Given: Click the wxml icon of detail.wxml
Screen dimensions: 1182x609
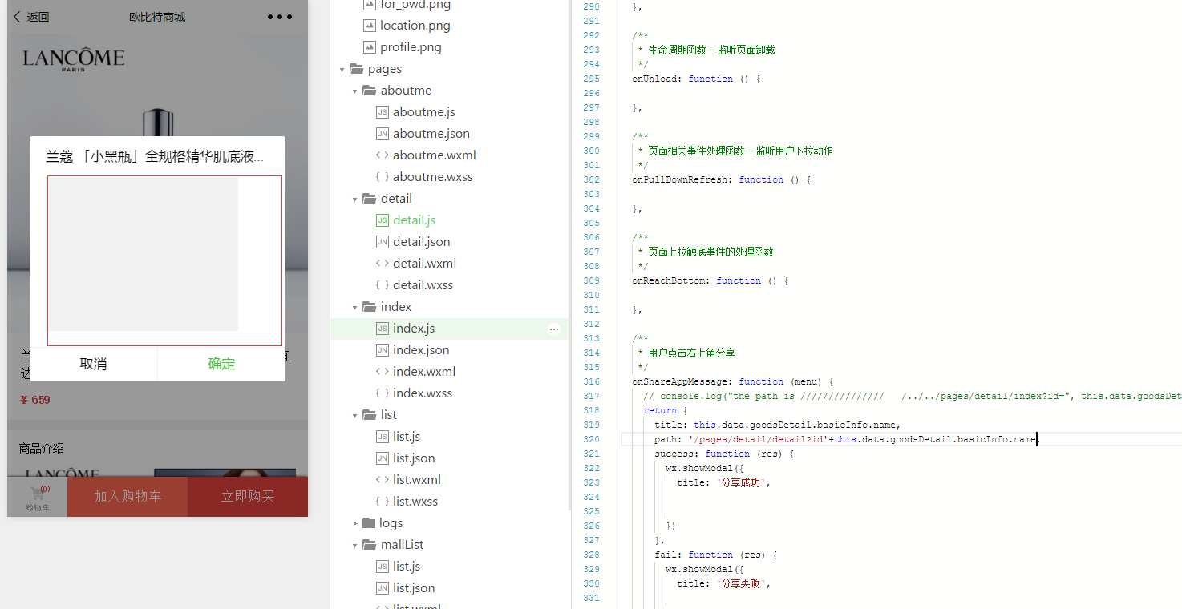Looking at the screenshot, I should point(383,264).
